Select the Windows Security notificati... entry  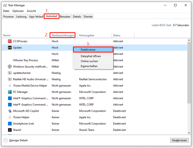(30, 67)
